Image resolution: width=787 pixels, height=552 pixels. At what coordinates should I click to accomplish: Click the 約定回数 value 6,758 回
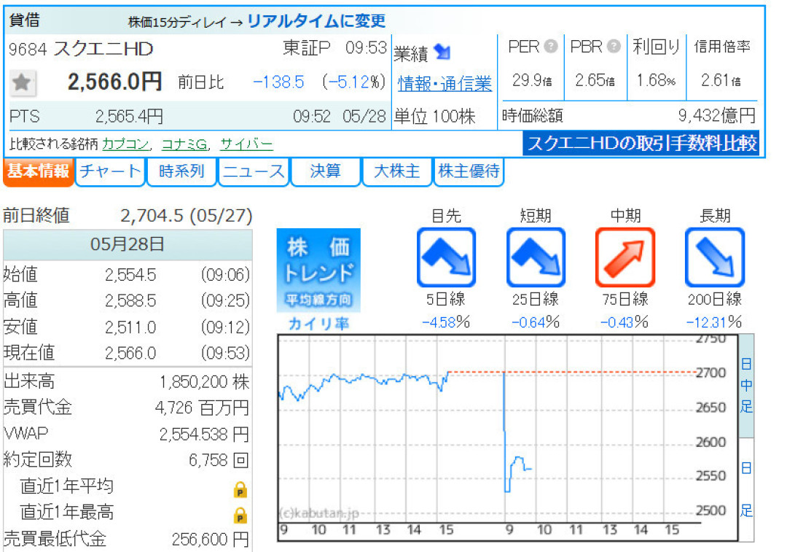pyautogui.click(x=219, y=460)
